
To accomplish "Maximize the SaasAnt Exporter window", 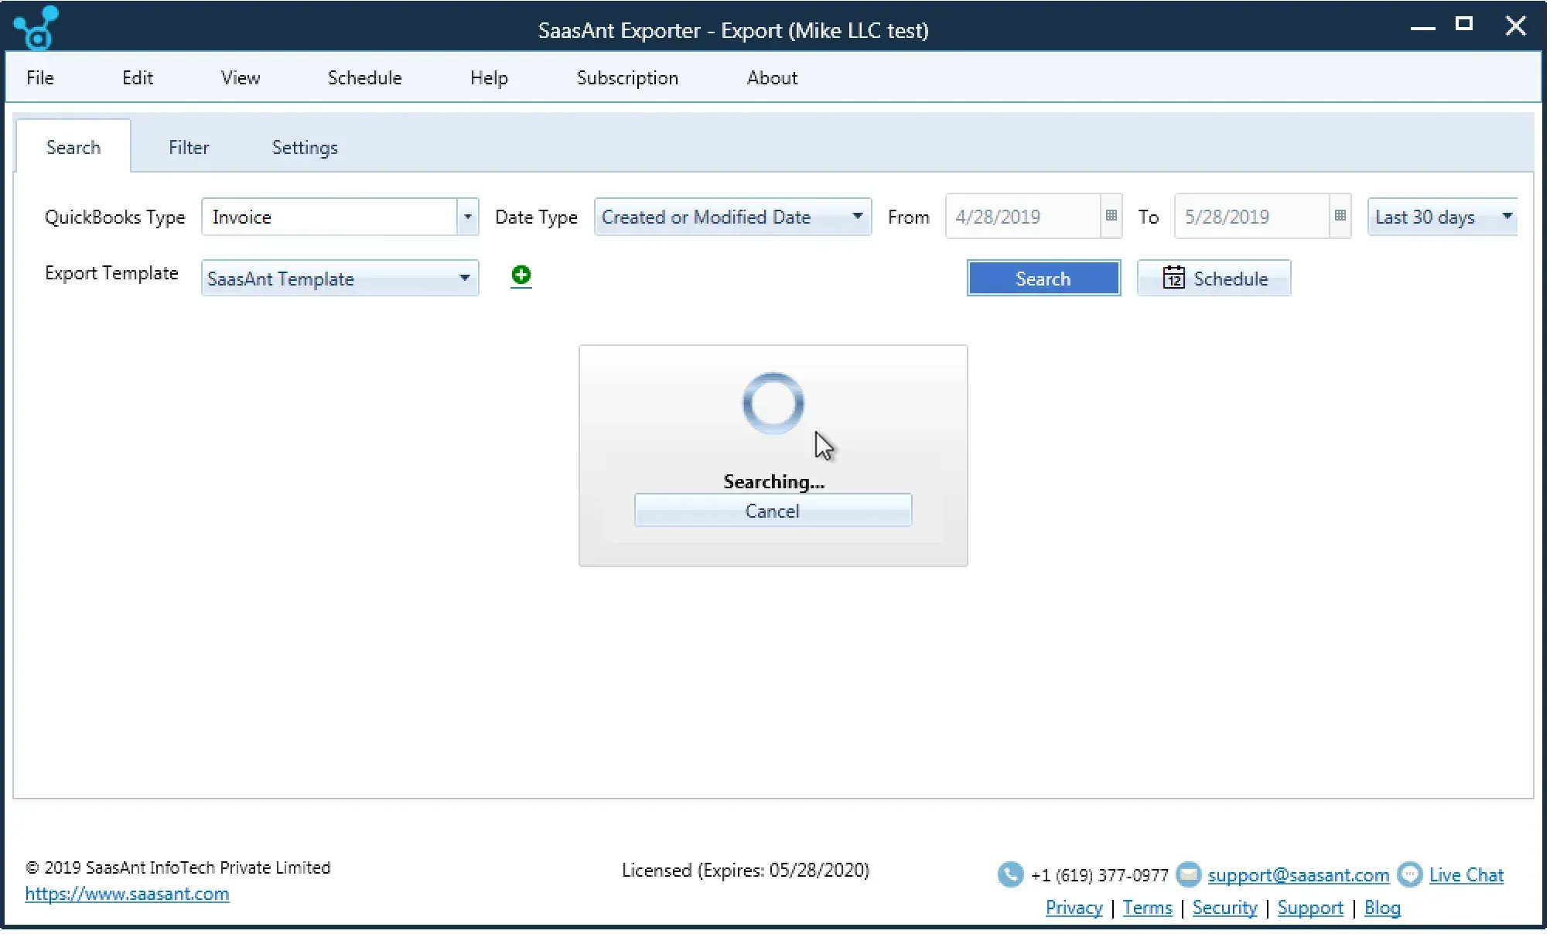I will pyautogui.click(x=1463, y=24).
